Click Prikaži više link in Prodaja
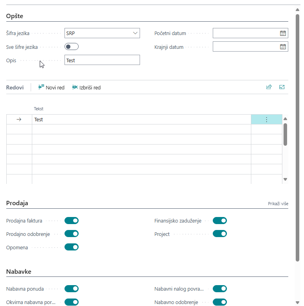The width and height of the screenshot is (304, 306). (278, 204)
